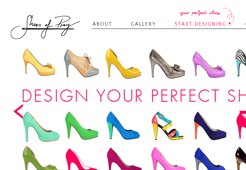Click the 'your perfect shoe' handwritten note
246x170 pixels.
point(200,13)
